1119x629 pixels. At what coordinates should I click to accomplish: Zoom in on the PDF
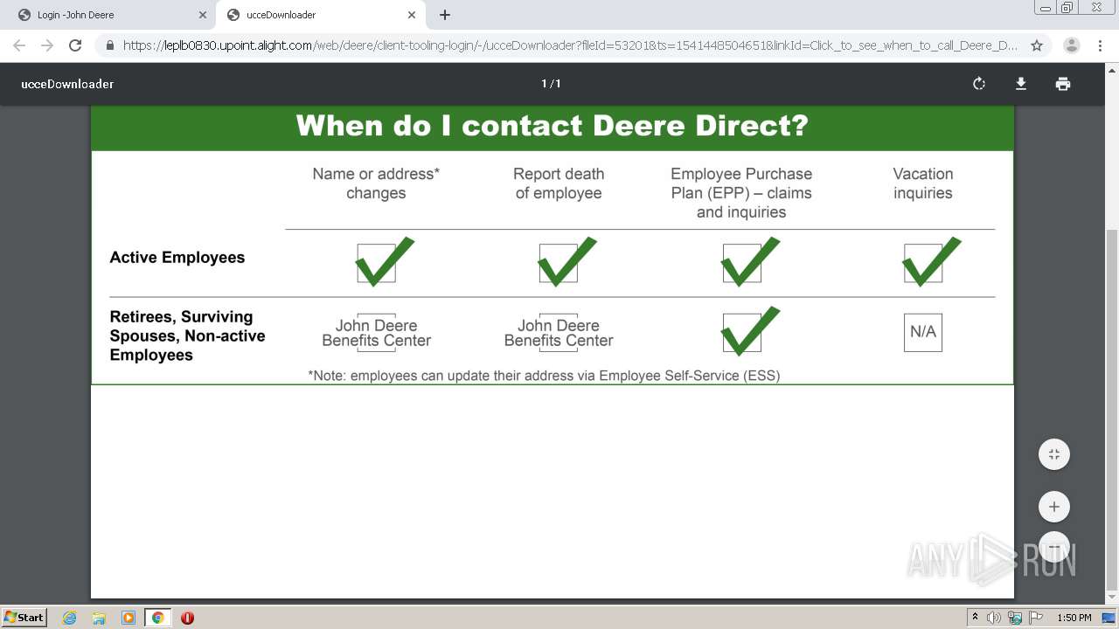pos(1054,507)
